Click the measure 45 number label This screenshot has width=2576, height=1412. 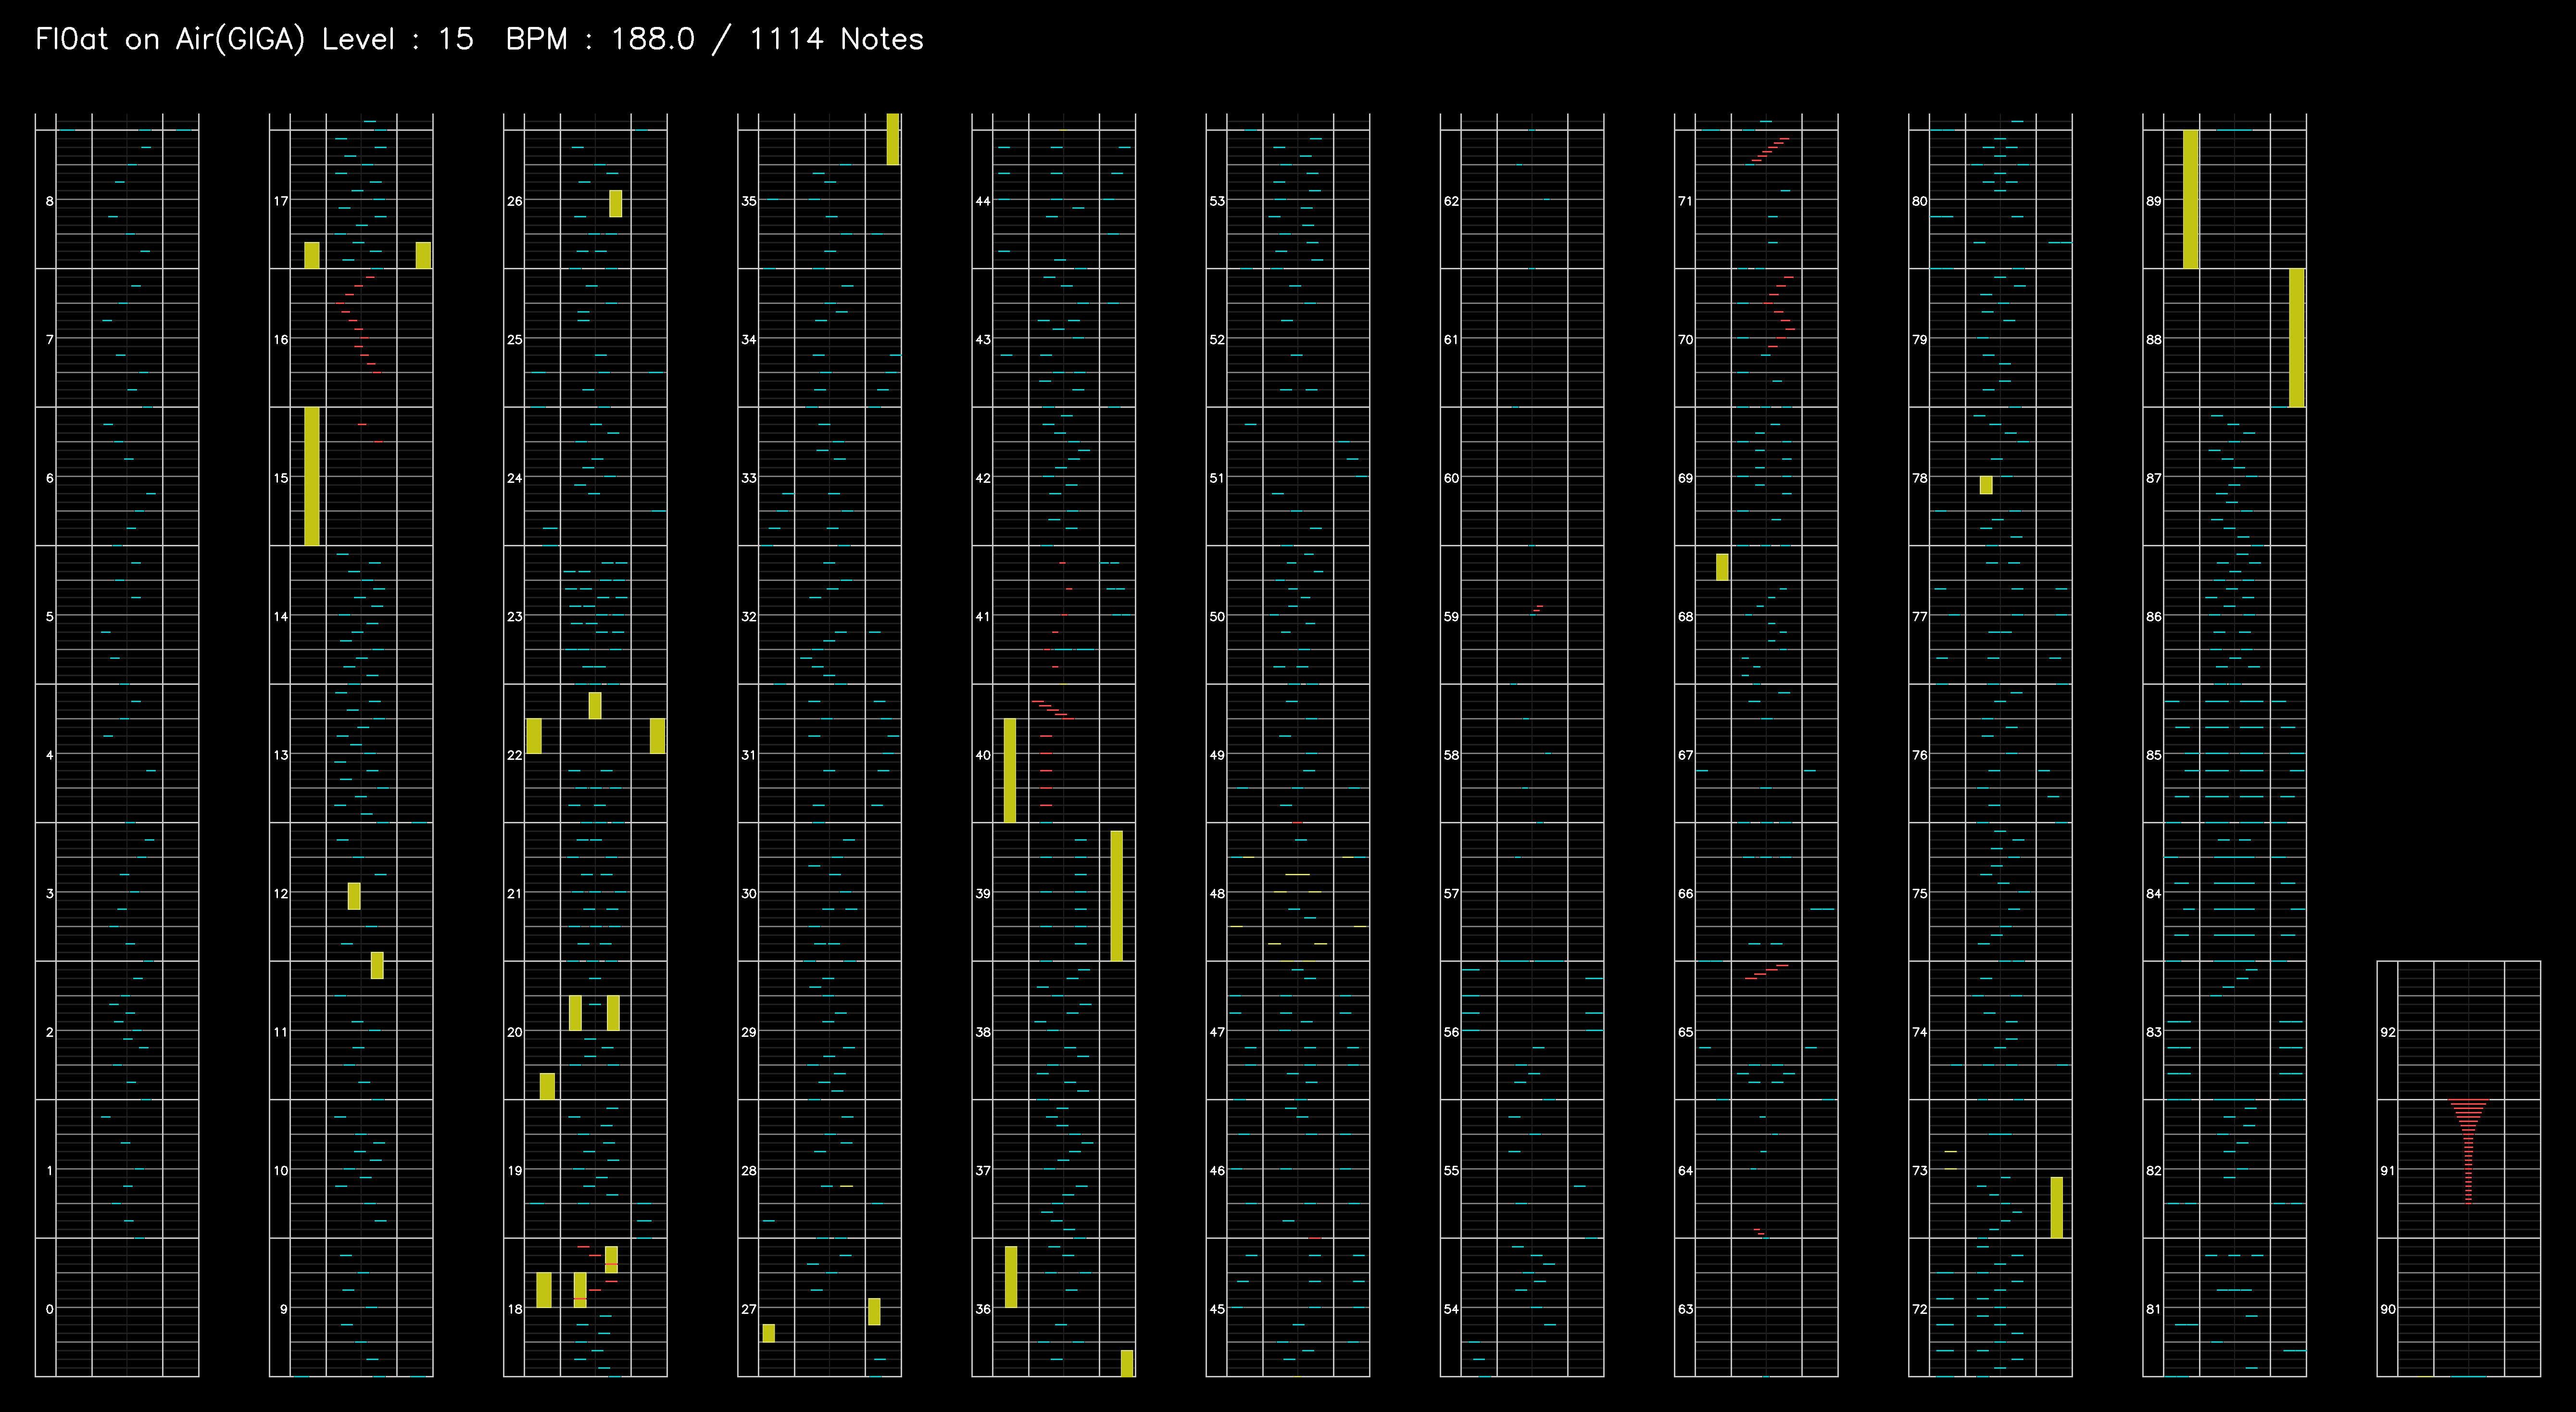(1217, 1309)
